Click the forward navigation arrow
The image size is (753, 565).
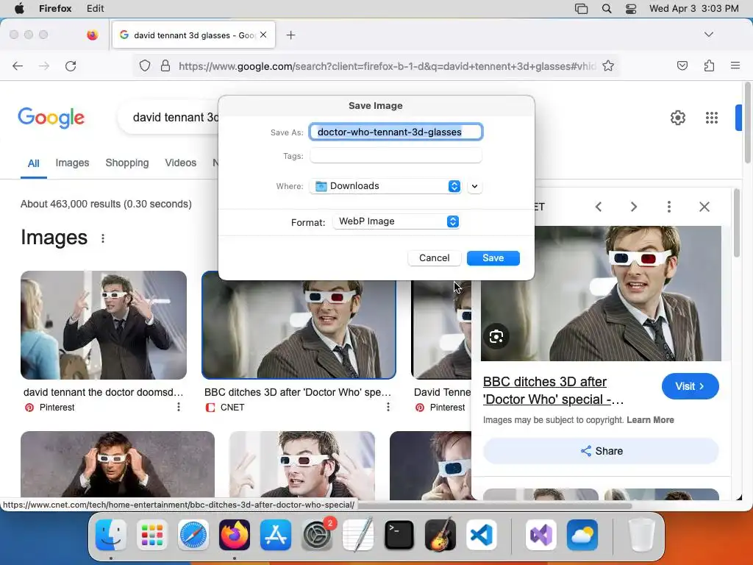(x=43, y=65)
